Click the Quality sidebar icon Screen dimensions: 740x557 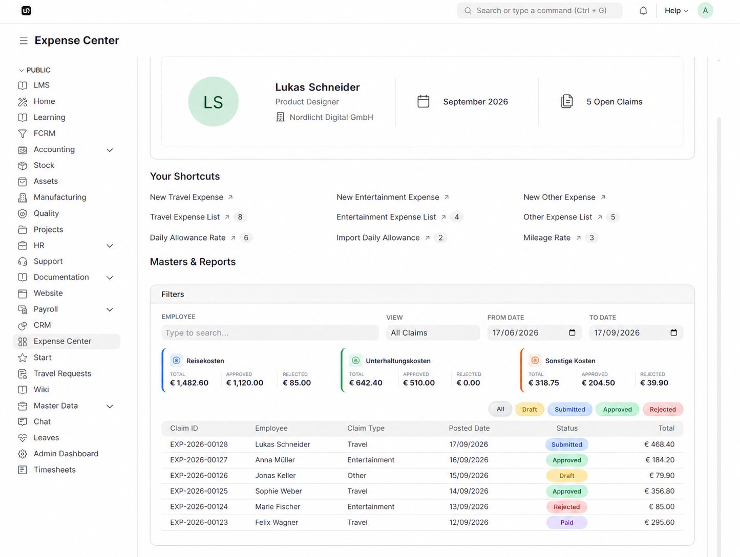click(x=23, y=214)
